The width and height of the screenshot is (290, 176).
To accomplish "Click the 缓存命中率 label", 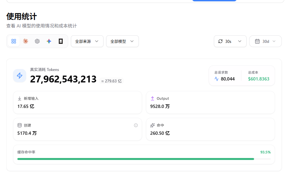I will pyautogui.click(x=26, y=152).
